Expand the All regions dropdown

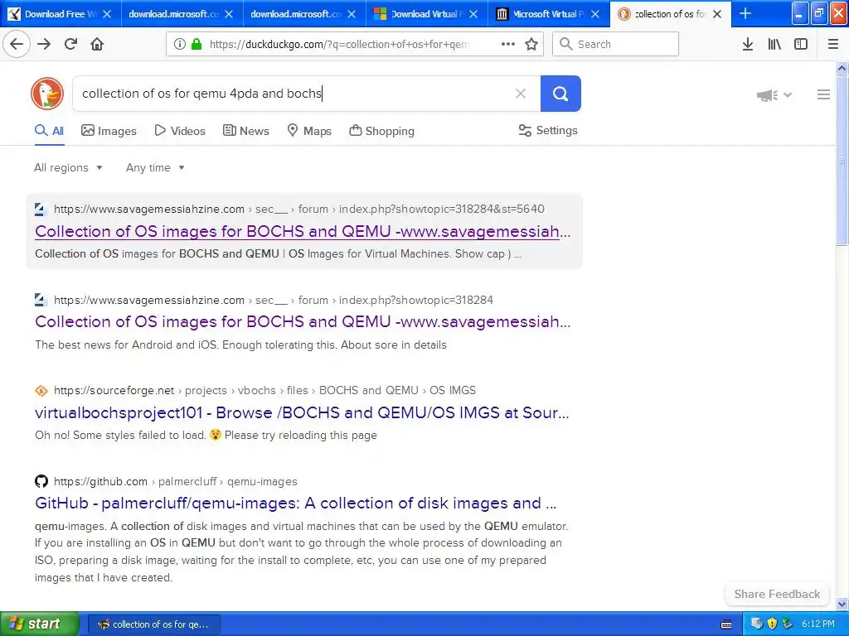click(x=68, y=167)
